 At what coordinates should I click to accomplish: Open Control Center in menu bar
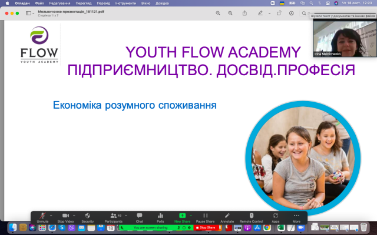[x=328, y=3]
